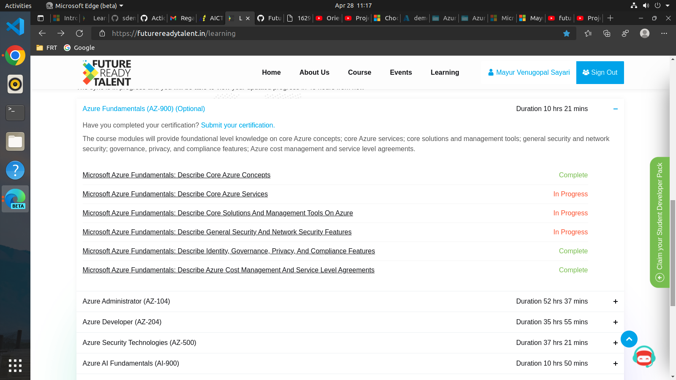Open Edge settings and more menu
Viewport: 676px width, 380px height.
[664, 33]
